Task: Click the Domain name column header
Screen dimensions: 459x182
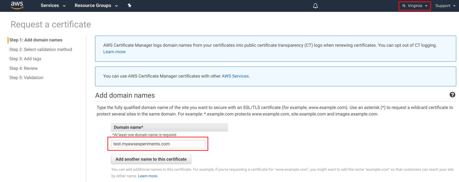Action: [169, 127]
